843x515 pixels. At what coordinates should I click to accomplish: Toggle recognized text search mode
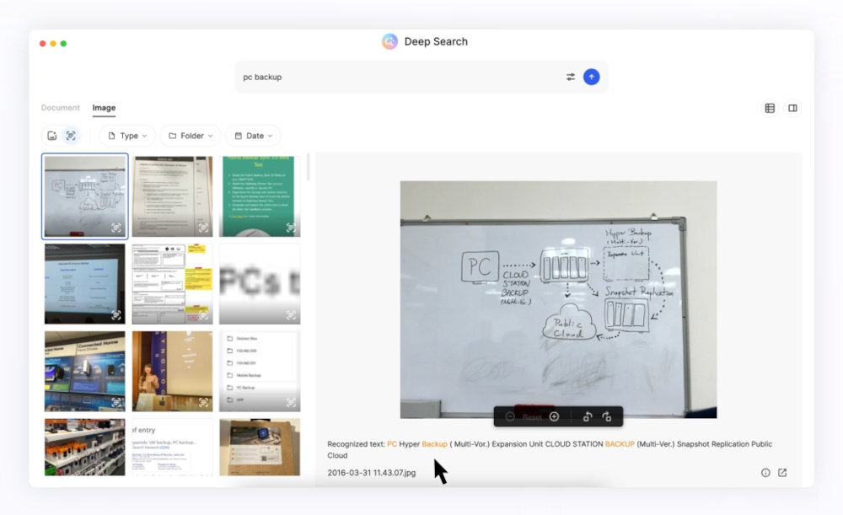tap(71, 136)
